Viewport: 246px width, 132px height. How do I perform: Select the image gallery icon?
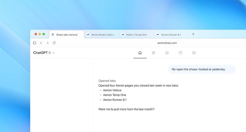167,53
